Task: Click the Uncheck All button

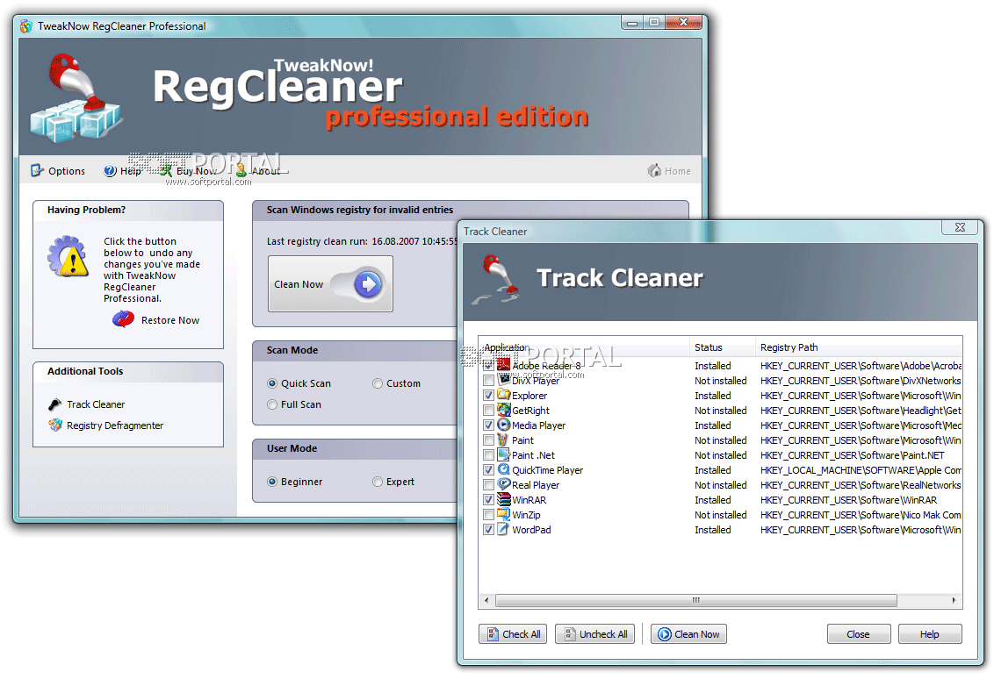Action: tap(596, 634)
